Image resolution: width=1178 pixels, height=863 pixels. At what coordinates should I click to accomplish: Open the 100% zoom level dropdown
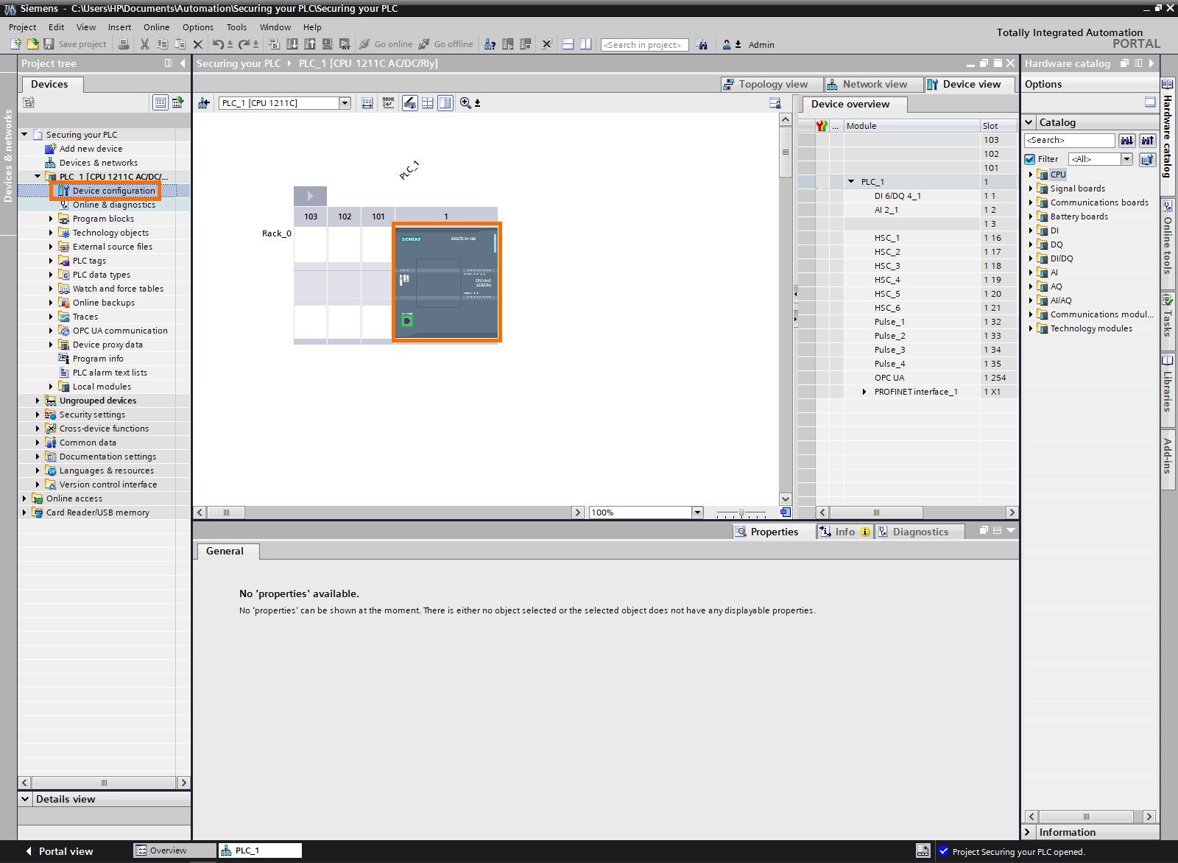[x=697, y=512]
